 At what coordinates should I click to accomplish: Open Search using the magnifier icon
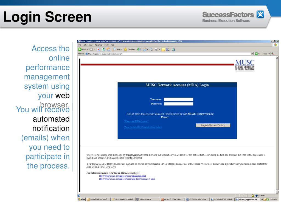114,49
